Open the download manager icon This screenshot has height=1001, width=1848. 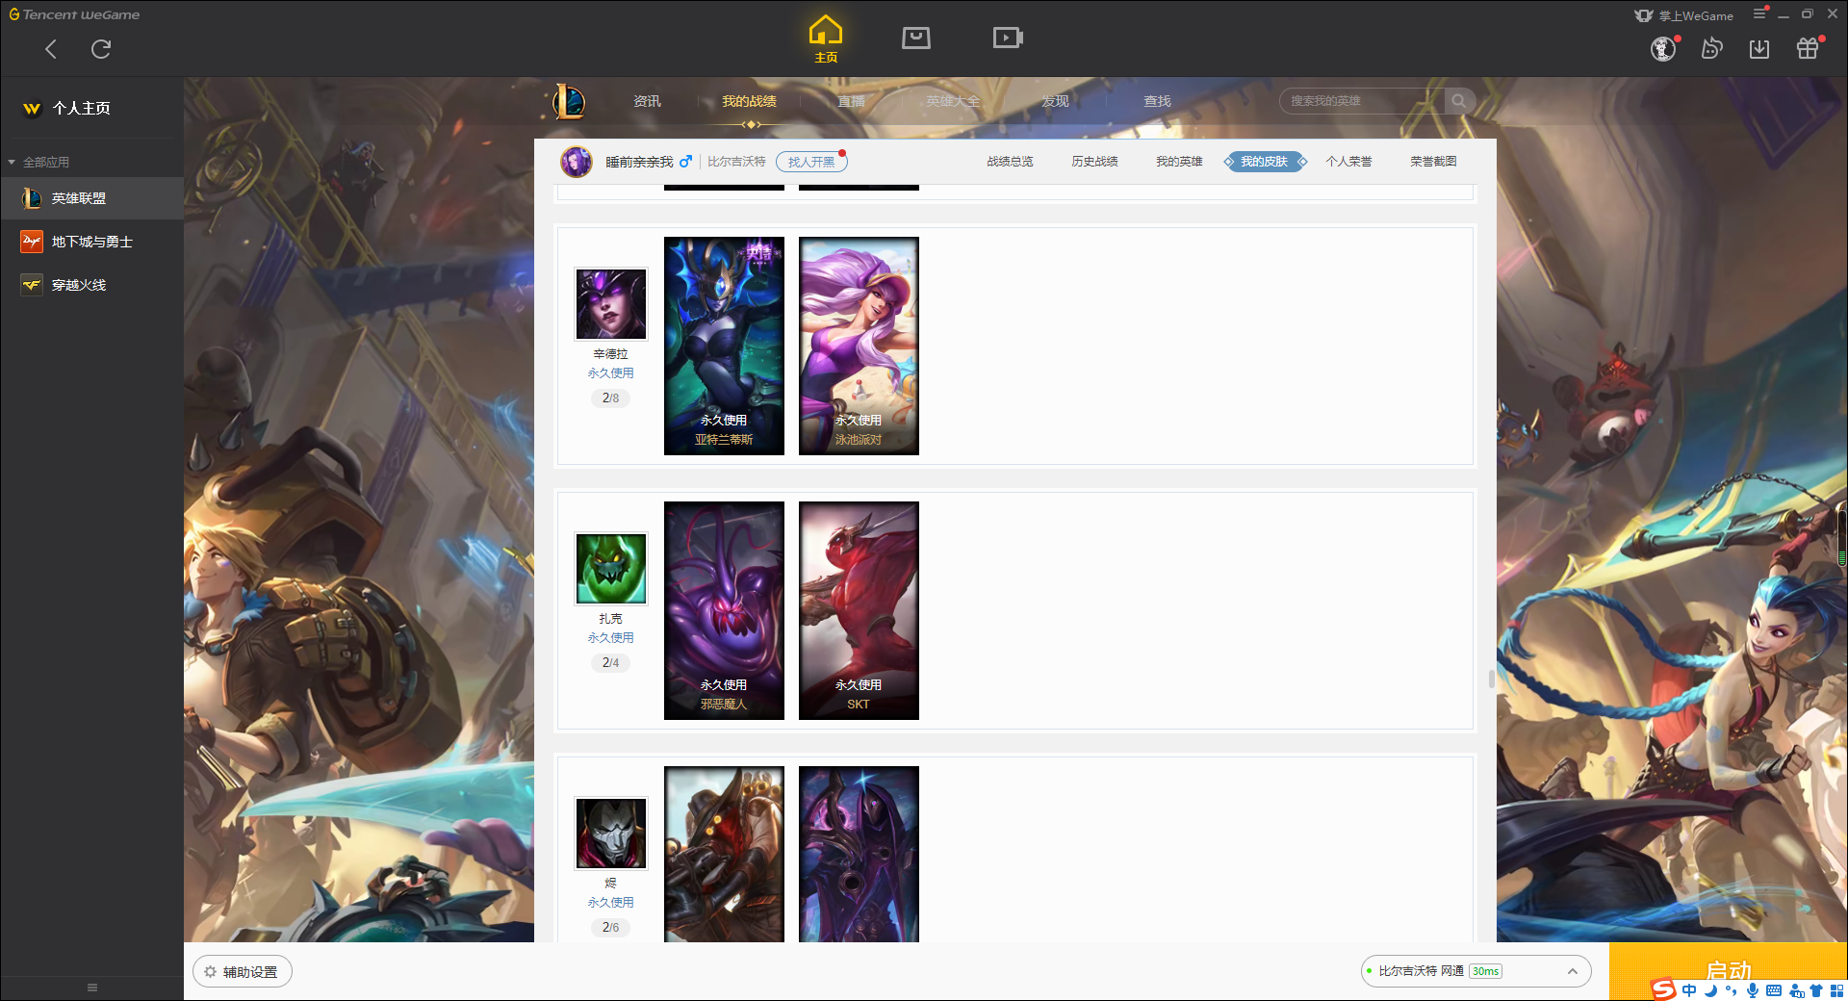tap(1759, 48)
